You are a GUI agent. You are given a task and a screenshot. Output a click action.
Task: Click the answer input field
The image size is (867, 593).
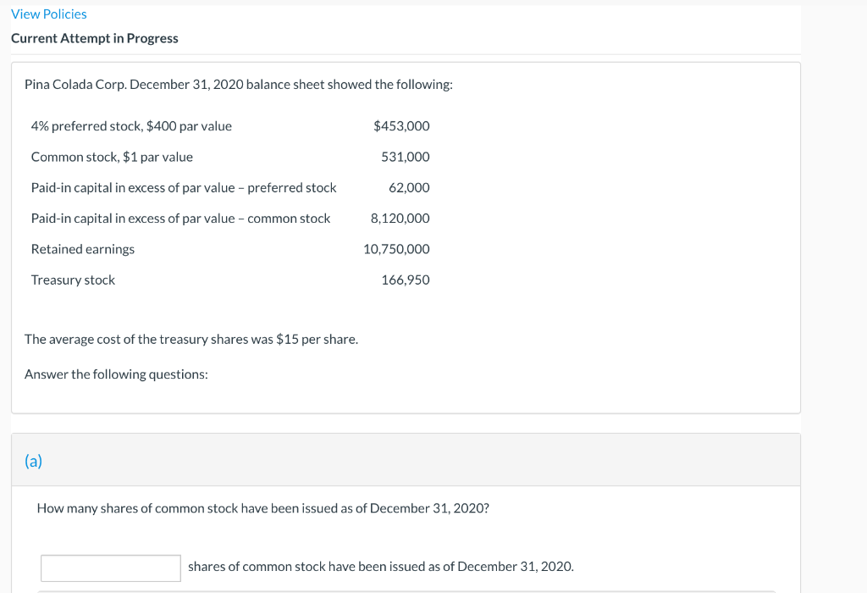coord(110,568)
